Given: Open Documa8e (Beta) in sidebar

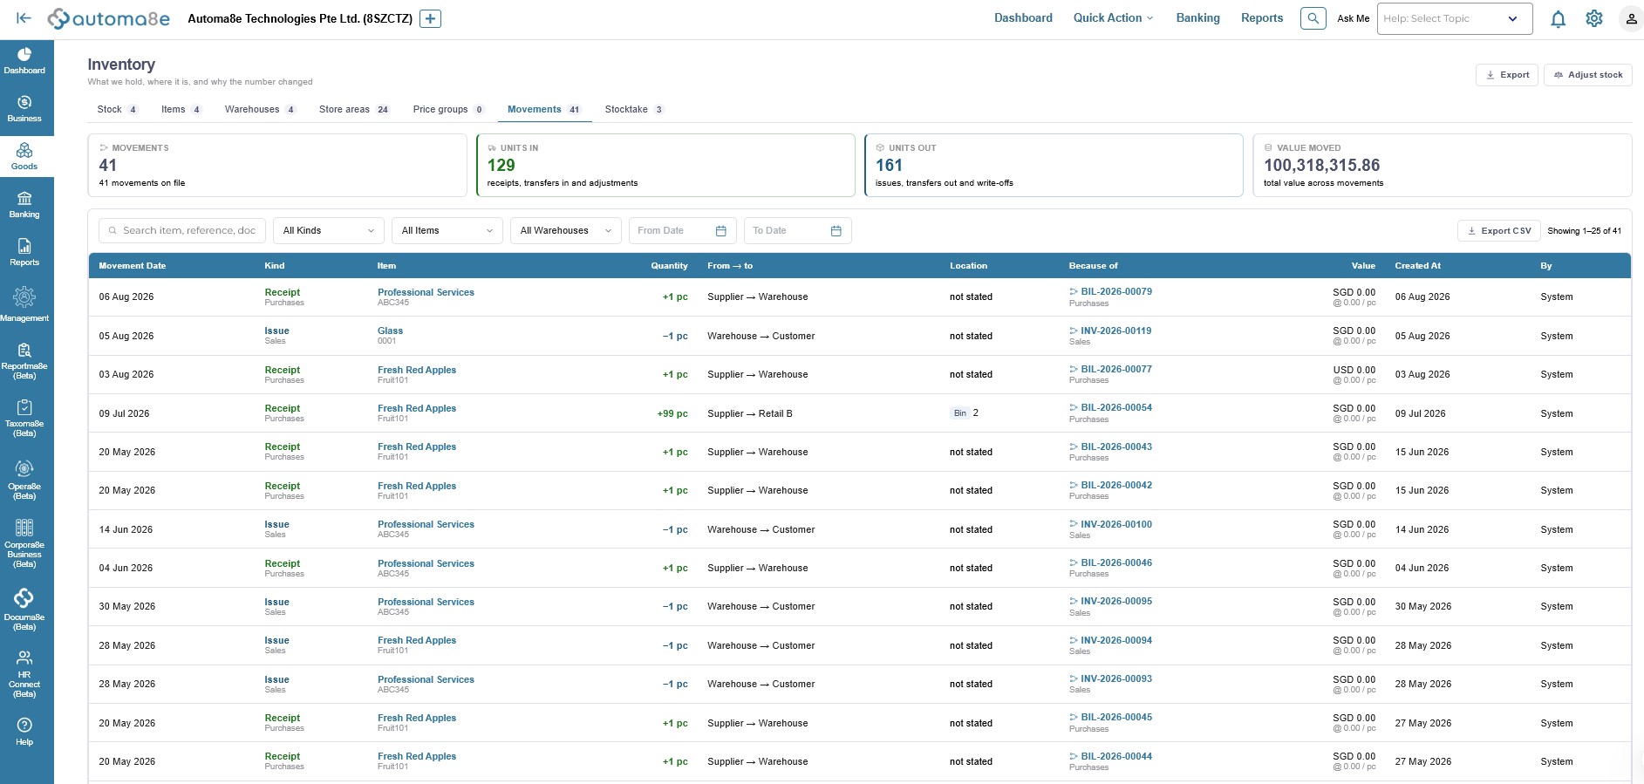Looking at the screenshot, I should coord(24,609).
